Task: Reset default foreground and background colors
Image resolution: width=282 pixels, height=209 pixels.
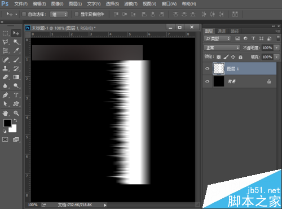Action: (5, 131)
